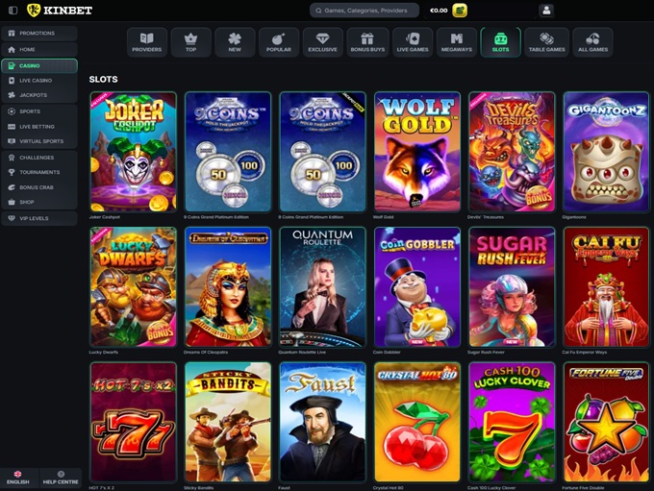654x491 pixels.
Task: Open the Wolf Gold game thumbnail
Action: (x=416, y=152)
